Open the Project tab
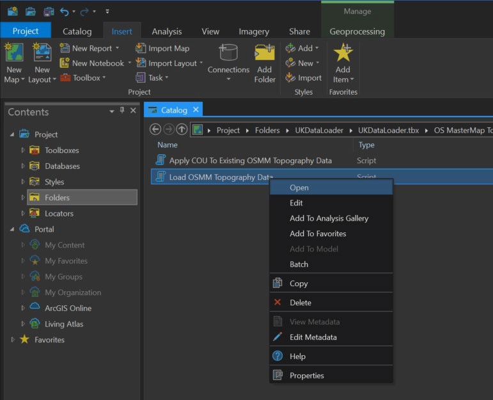The width and height of the screenshot is (493, 400). tap(26, 31)
